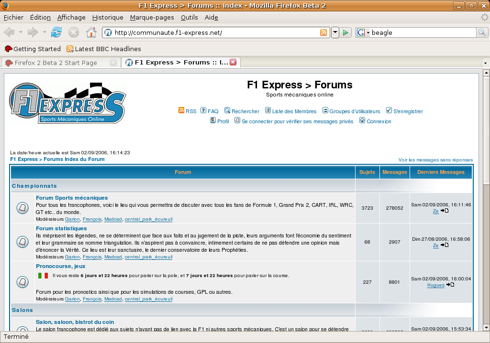The image size is (490, 343).
Task: Open the RSS link on forum header
Action: [188, 111]
